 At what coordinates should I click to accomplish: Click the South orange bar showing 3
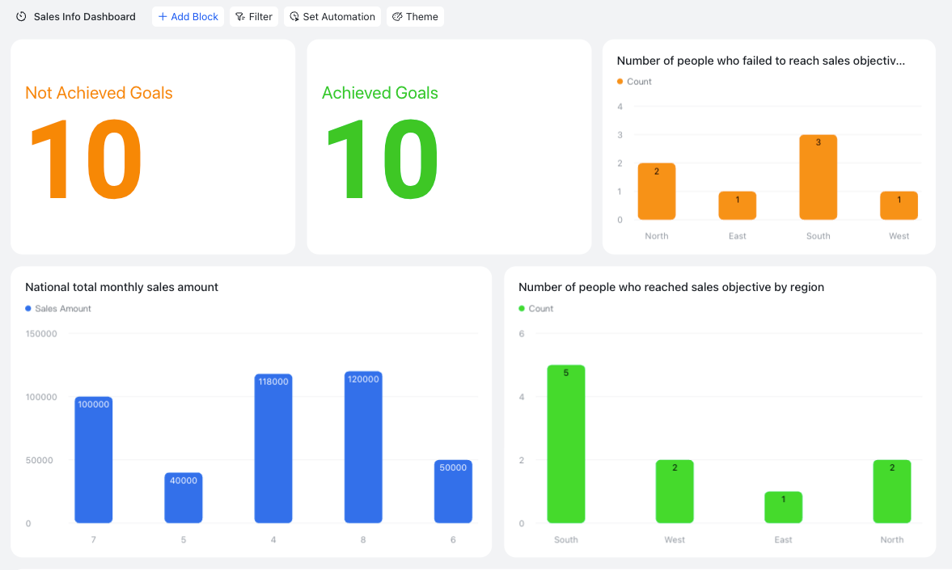click(x=818, y=177)
